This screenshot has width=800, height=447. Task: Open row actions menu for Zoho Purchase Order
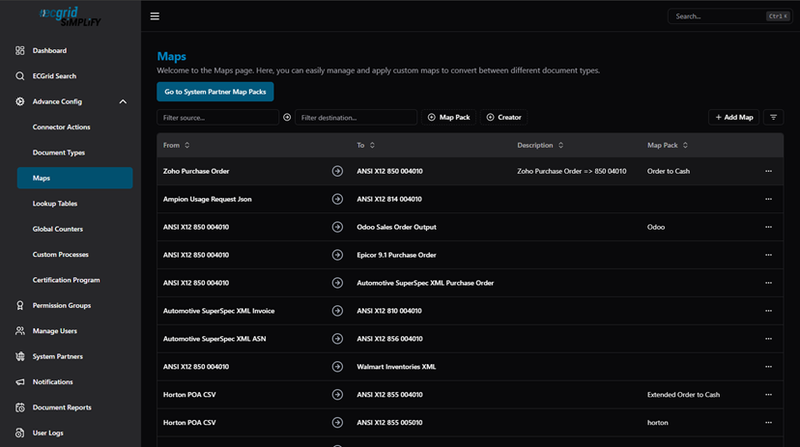pyautogui.click(x=768, y=171)
